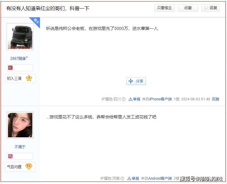
Task: Click the pink badge icon under 不屑于
Action: [10, 156]
